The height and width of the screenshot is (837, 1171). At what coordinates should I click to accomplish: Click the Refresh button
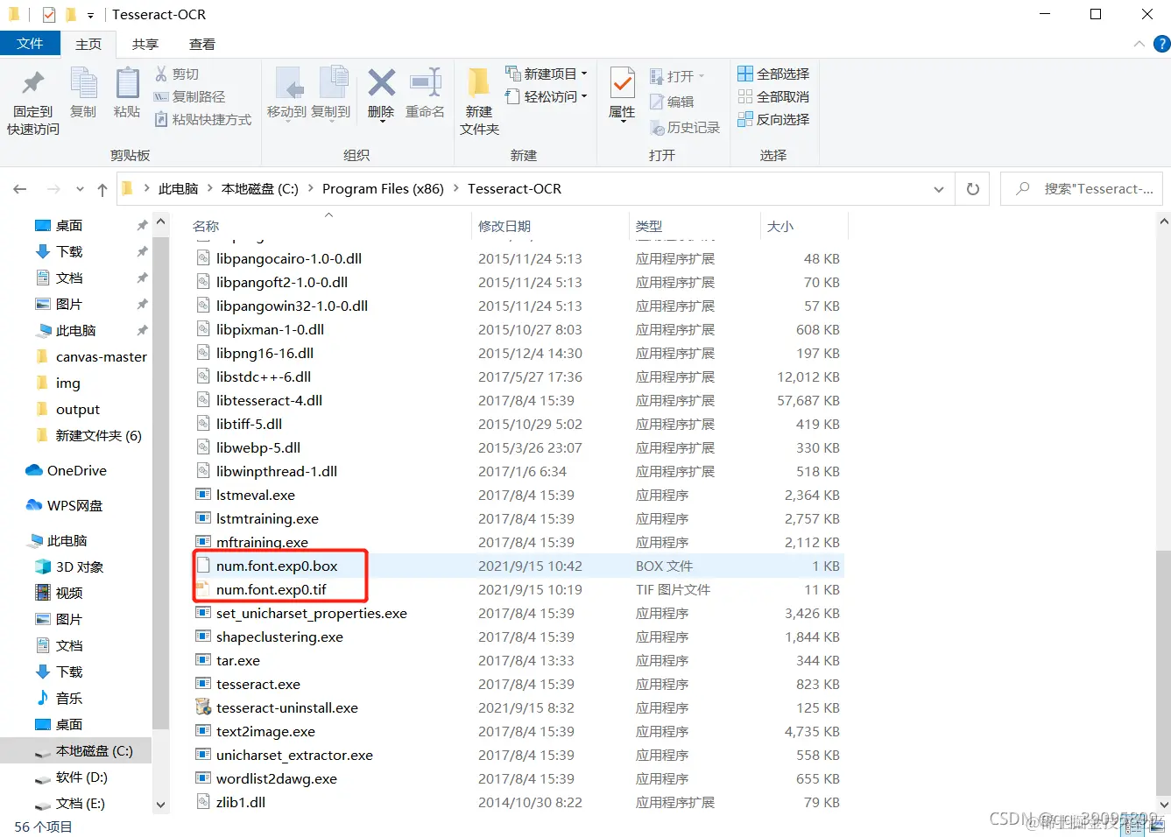tap(972, 189)
